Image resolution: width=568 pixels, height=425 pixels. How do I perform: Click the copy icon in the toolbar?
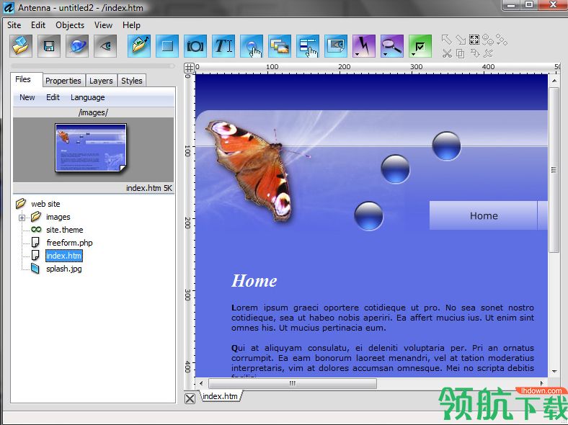coord(461,54)
